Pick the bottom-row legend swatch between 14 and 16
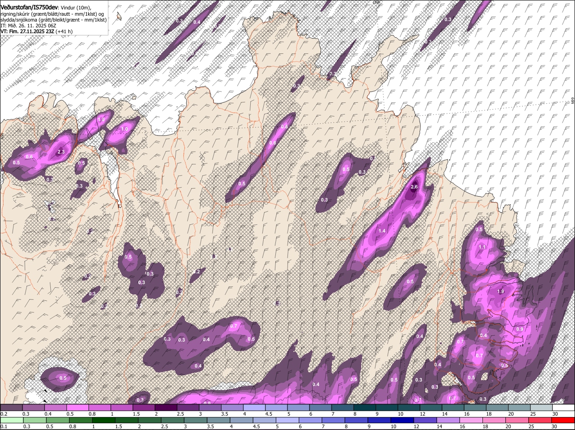Screen dimensions: 575x430 click(448, 420)
